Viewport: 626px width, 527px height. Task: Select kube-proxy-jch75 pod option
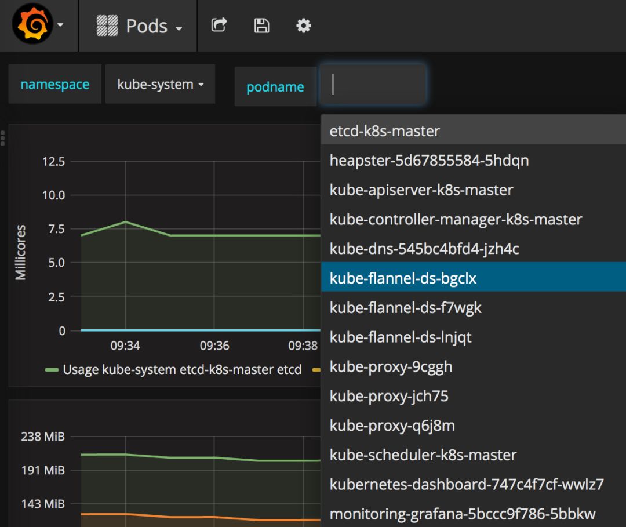tap(474, 395)
